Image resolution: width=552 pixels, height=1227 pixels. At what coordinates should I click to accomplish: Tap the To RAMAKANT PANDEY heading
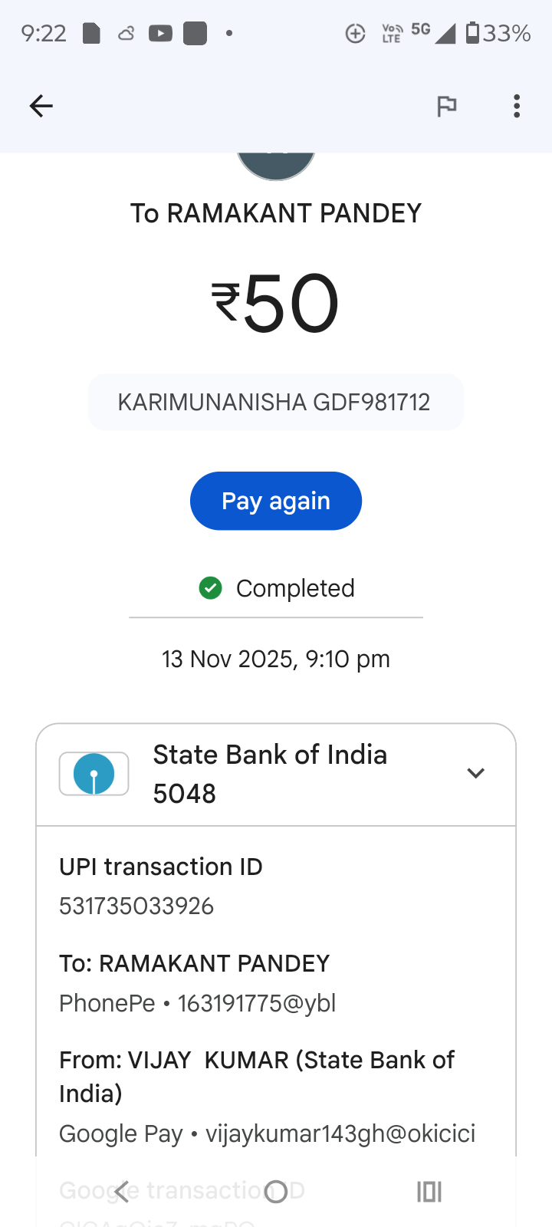276,213
